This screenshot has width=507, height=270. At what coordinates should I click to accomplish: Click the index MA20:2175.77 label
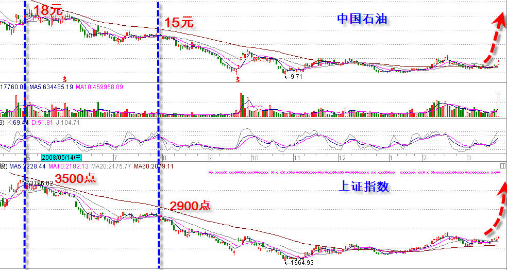click(x=111, y=166)
